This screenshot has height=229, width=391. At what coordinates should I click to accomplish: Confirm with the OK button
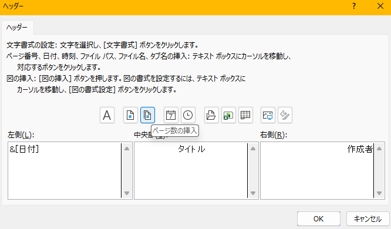318,219
